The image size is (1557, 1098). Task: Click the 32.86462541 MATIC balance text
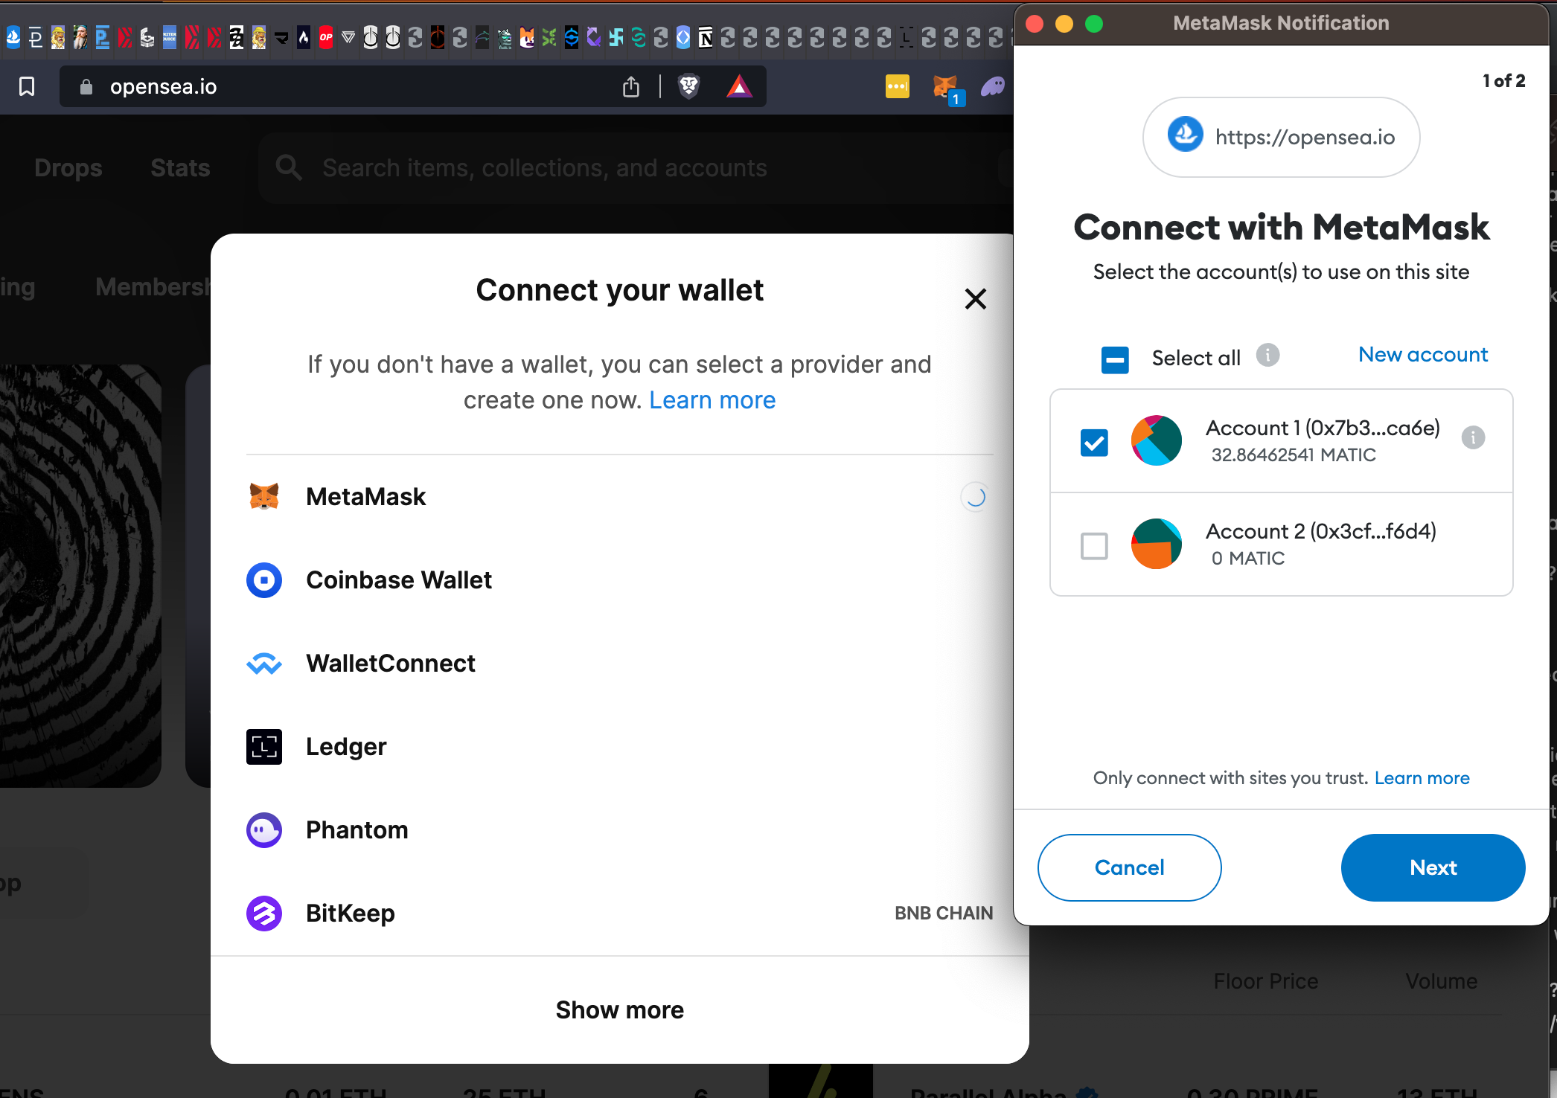tap(1294, 455)
